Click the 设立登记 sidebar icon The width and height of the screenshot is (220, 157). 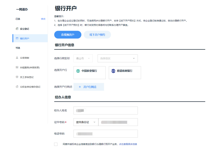[x=17, y=29]
